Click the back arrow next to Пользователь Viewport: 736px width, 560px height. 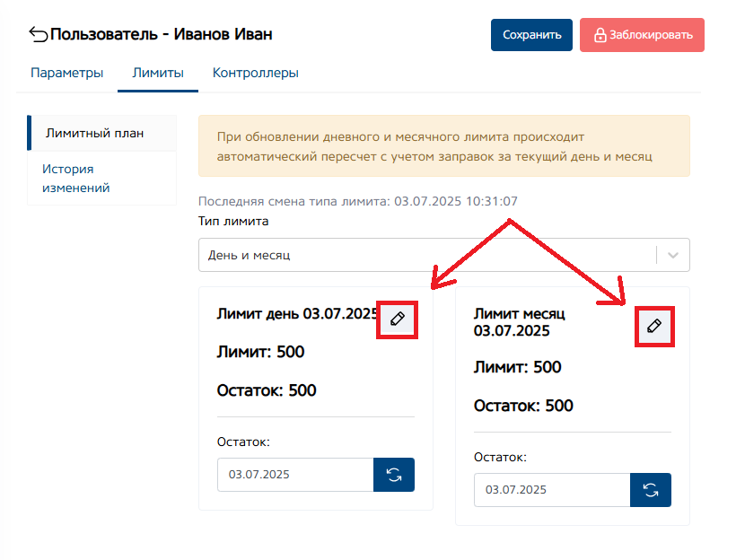(x=38, y=35)
